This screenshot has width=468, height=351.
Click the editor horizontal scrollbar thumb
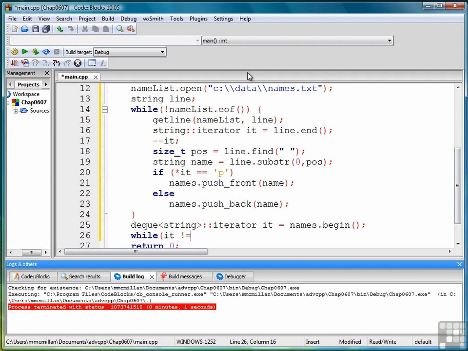pyautogui.click(x=136, y=252)
